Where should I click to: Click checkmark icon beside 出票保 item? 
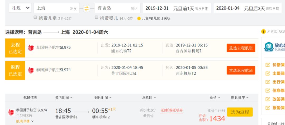[x=268, y=73]
